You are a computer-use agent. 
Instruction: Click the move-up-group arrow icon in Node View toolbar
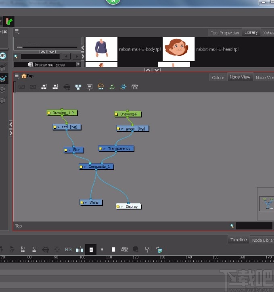(x=44, y=87)
